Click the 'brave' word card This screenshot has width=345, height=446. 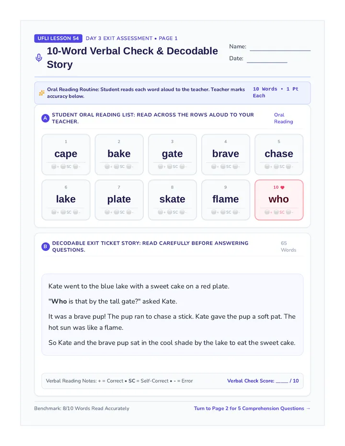tap(226, 155)
